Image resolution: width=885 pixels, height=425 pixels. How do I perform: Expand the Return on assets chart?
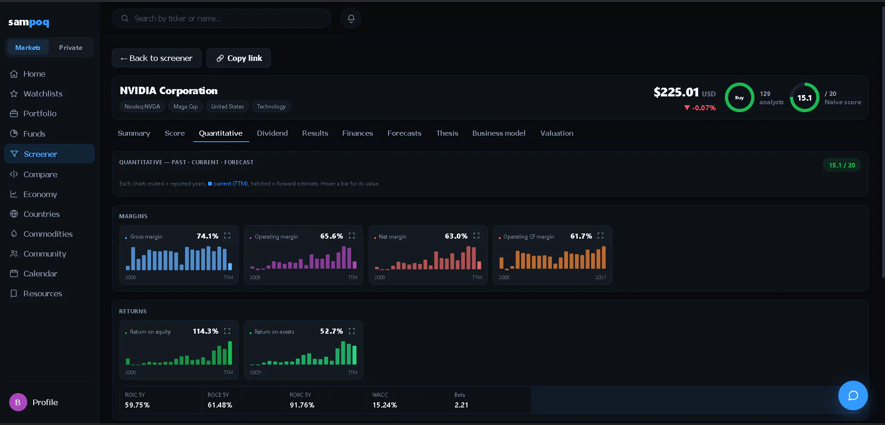[x=352, y=331]
